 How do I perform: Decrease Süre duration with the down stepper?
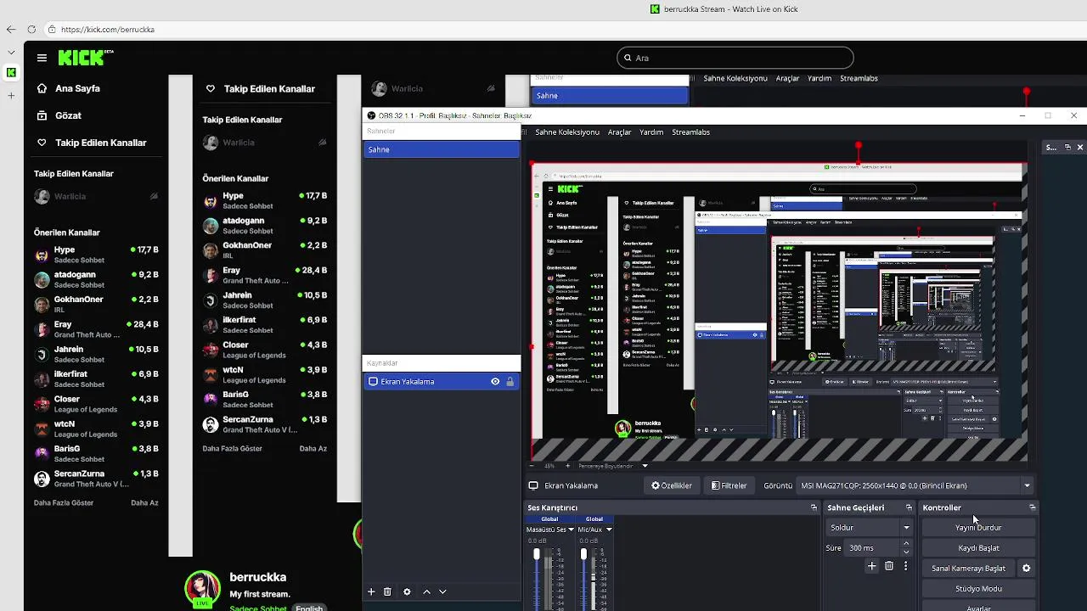(x=906, y=552)
